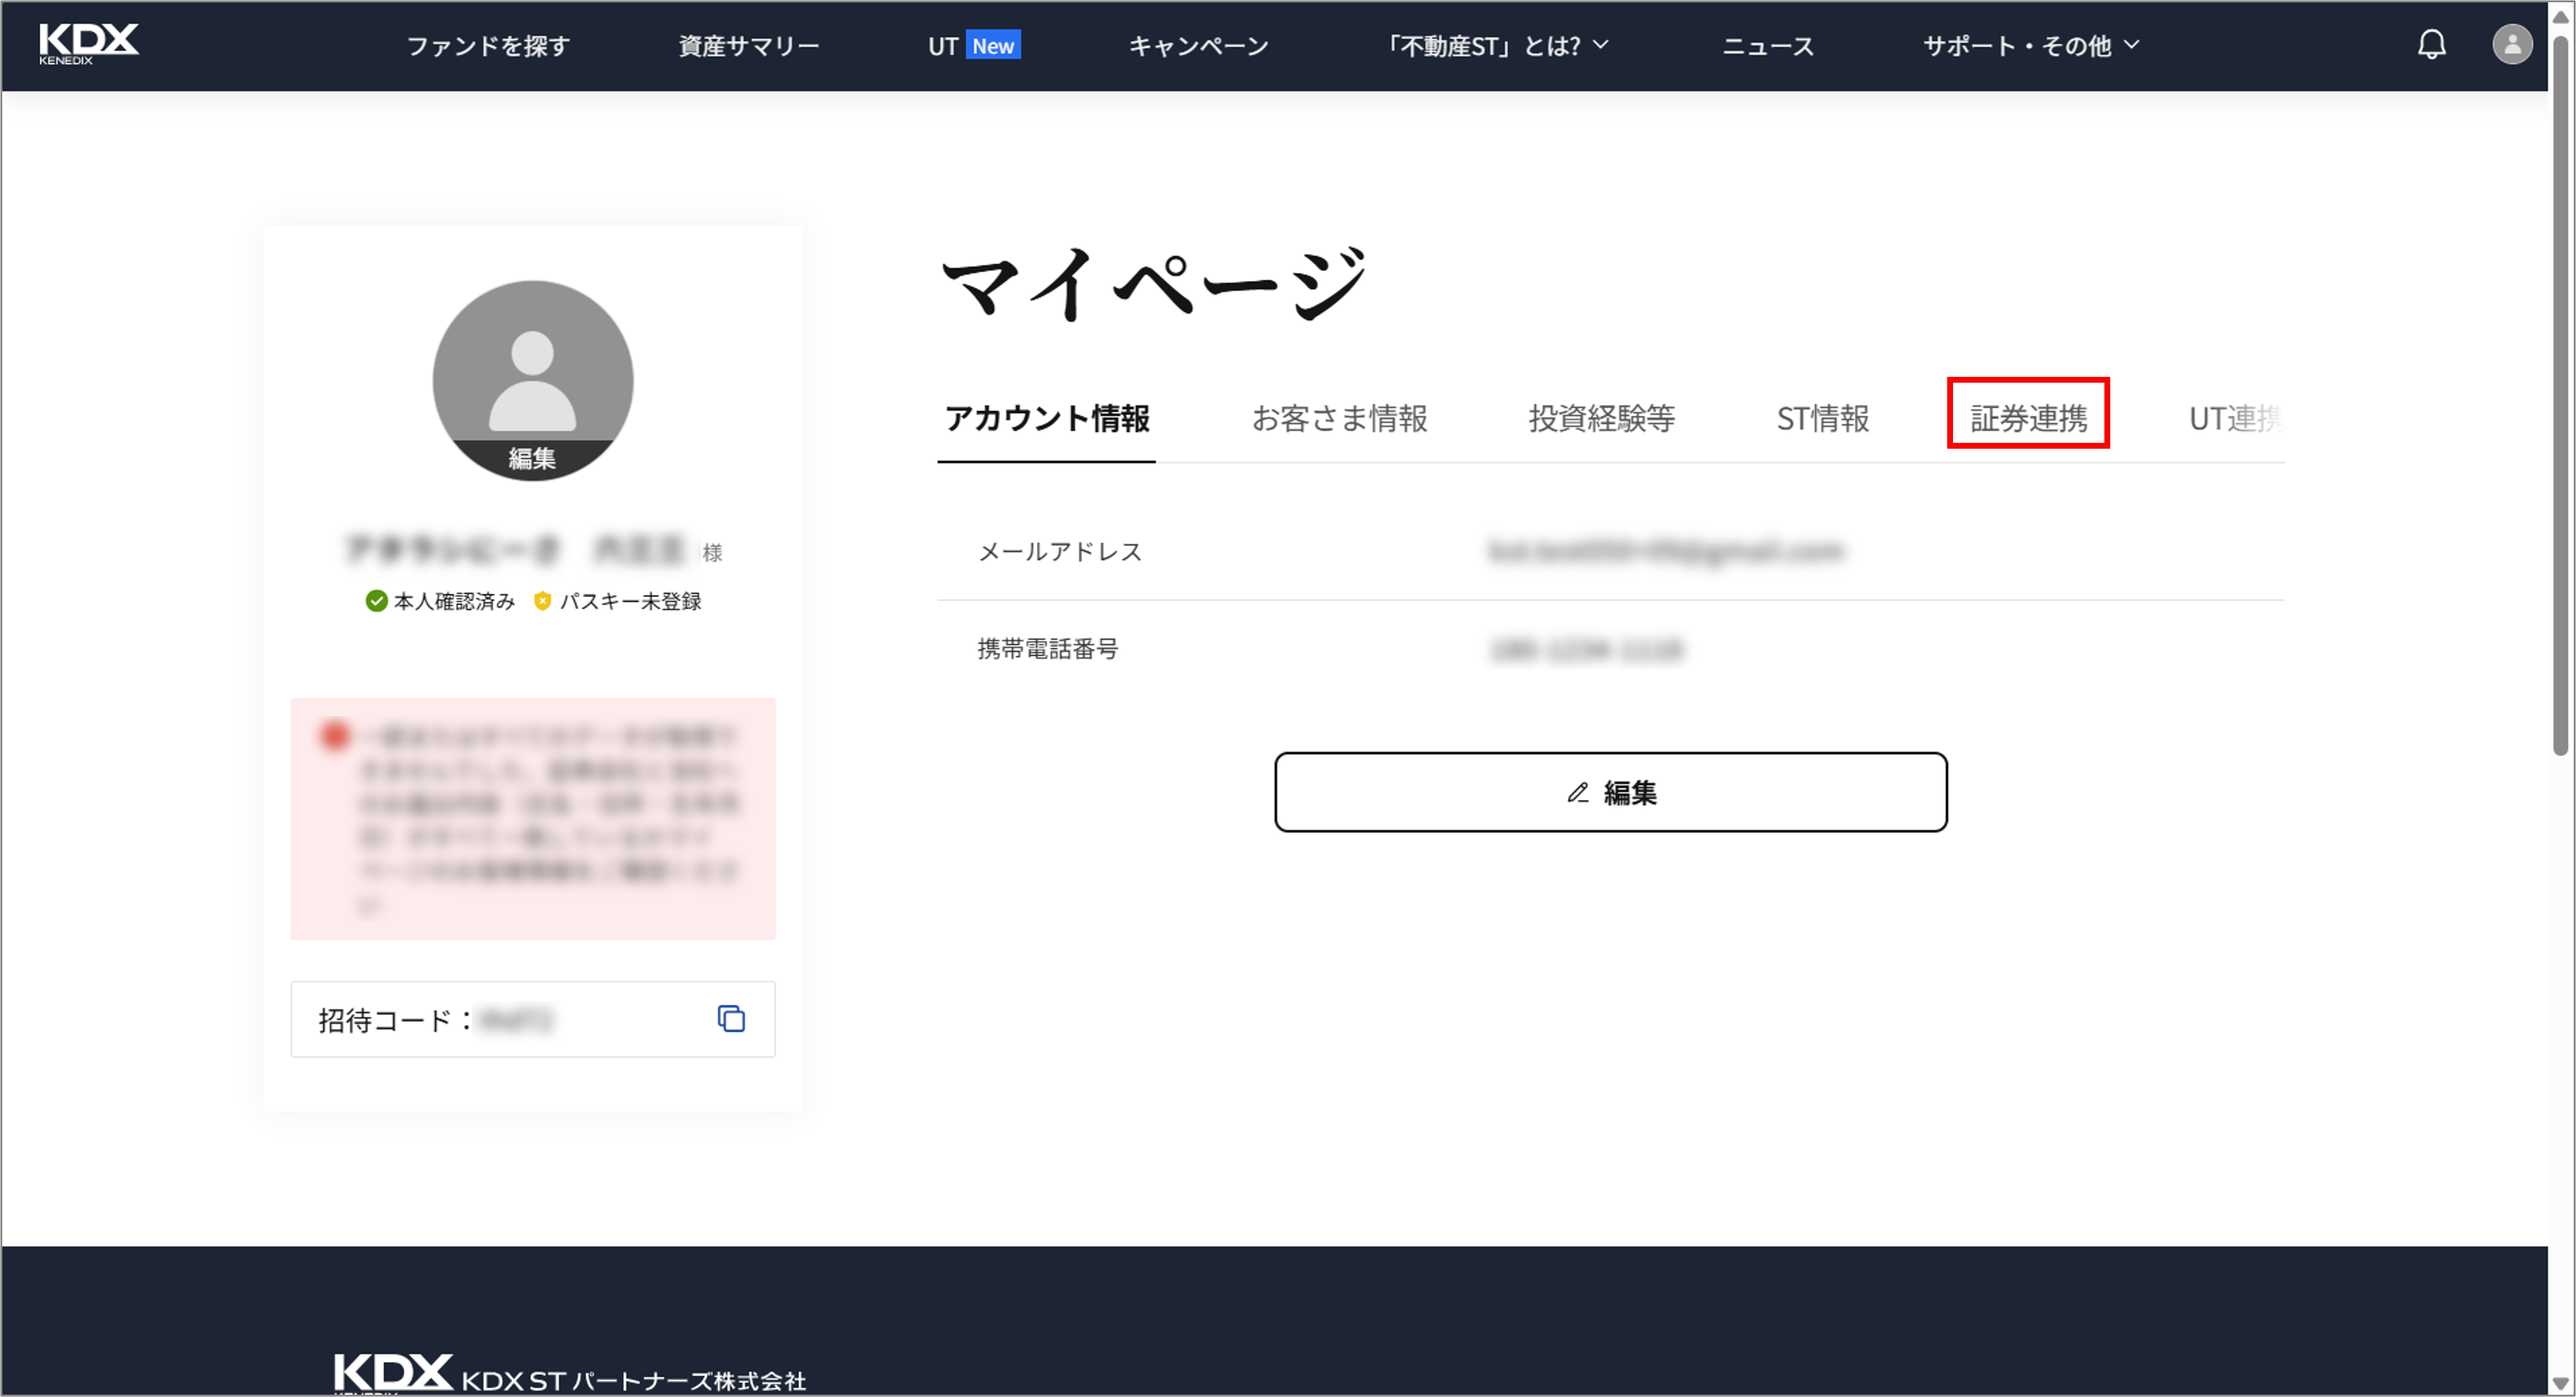Click the scrollbar down arrow
This screenshot has width=2576, height=1397.
tap(2560, 1383)
